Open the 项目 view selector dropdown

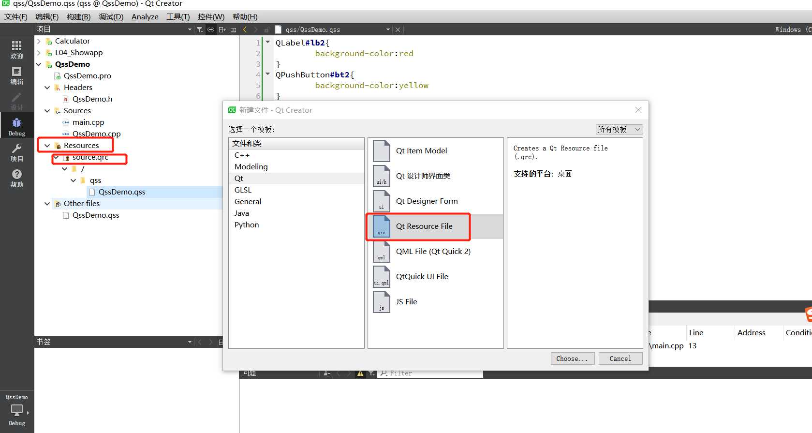click(x=190, y=30)
